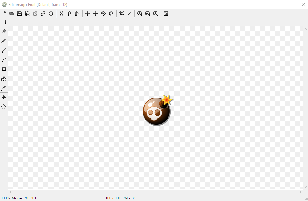Save the image with the floppy disk icon
This screenshot has height=201, width=308.
pyautogui.click(x=20, y=14)
